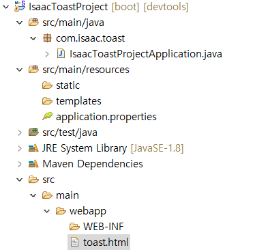Viewport: 270px width, 252px height.
Task: Click the [JavaSE-1.8] decoration text
Action: pyautogui.click(x=157, y=148)
